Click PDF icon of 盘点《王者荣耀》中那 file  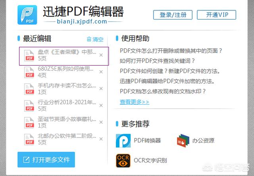tap(29, 56)
